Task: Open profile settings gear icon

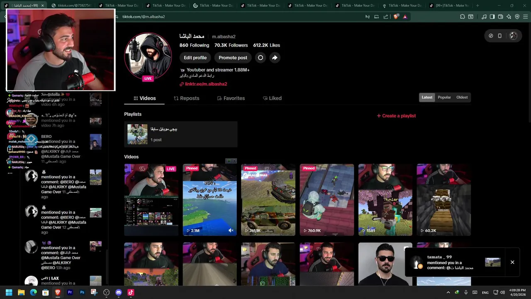Action: click(261, 58)
